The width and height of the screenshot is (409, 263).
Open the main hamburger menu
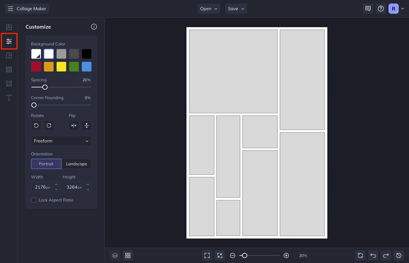[x=10, y=8]
